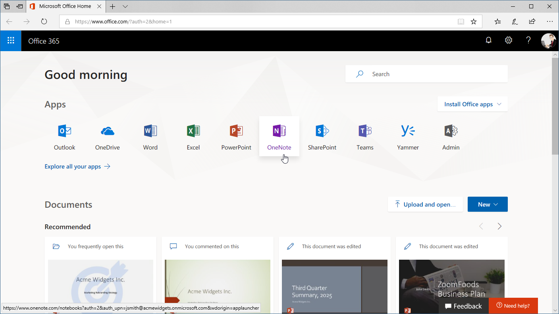Image resolution: width=559 pixels, height=314 pixels.
Task: Add this page to favorites star
Action: click(474, 21)
